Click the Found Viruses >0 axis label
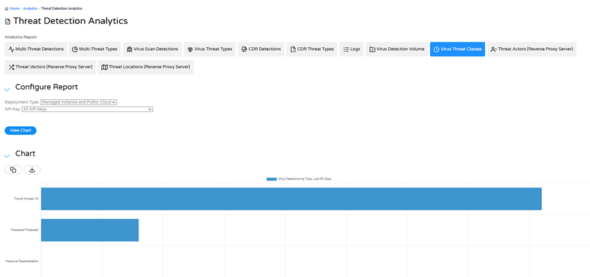This screenshot has width=590, height=277. coord(26,199)
